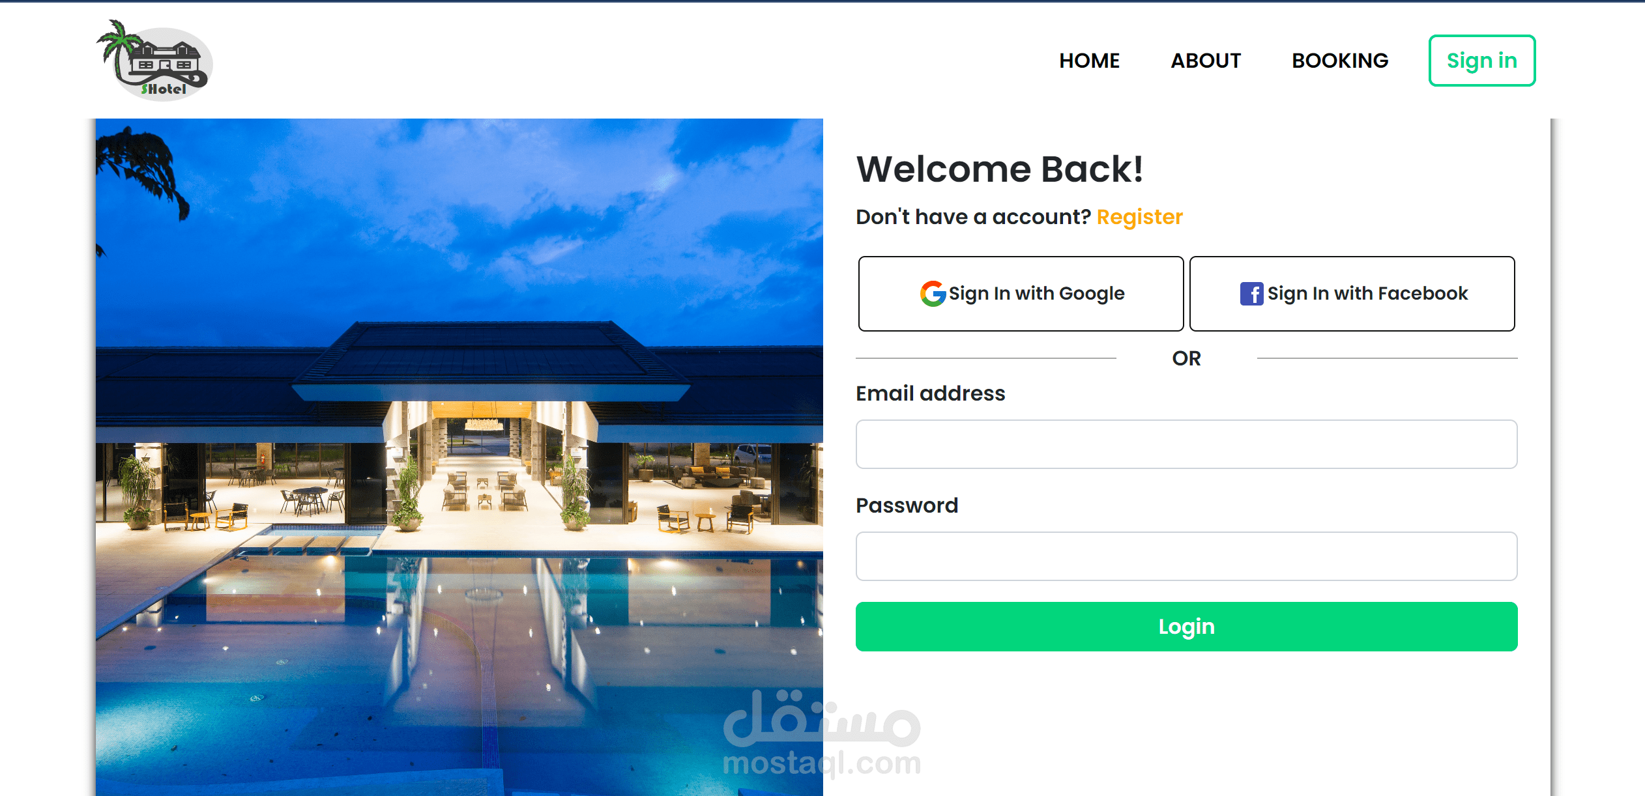Click the Google logo icon
Screen dimensions: 1645x796
click(933, 294)
